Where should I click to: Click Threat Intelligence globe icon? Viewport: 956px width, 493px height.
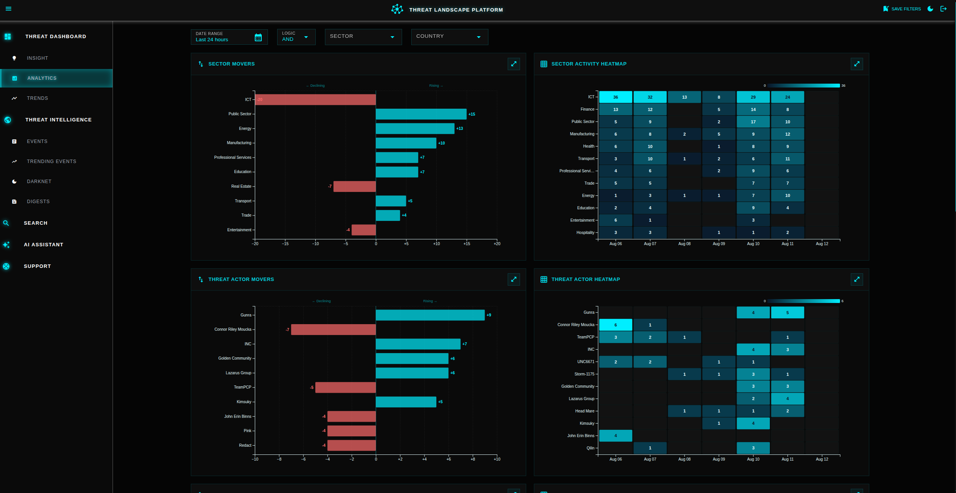tap(8, 120)
